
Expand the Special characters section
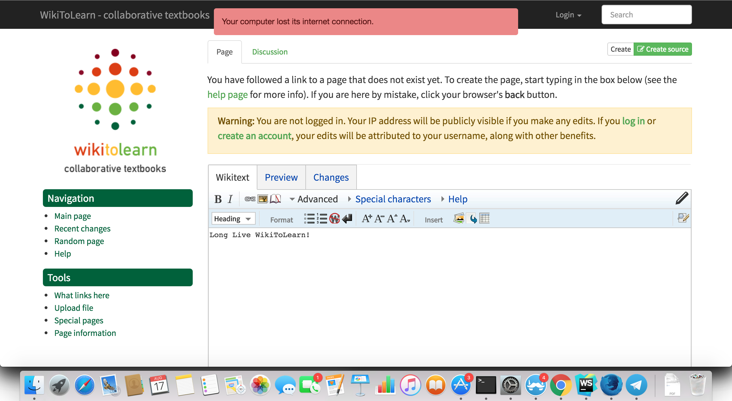click(x=393, y=199)
